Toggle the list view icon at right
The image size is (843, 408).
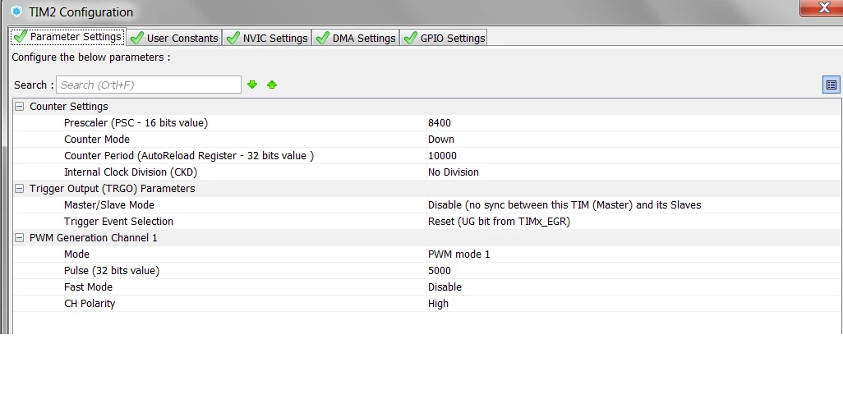pos(831,85)
